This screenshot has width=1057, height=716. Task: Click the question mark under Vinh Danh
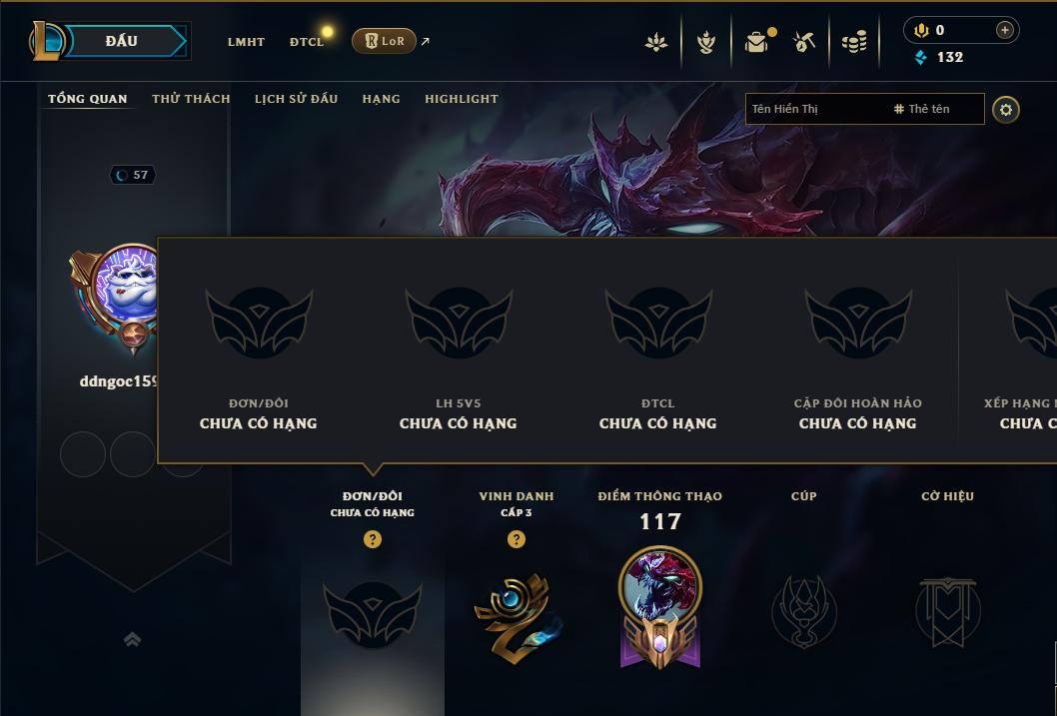pos(517,539)
